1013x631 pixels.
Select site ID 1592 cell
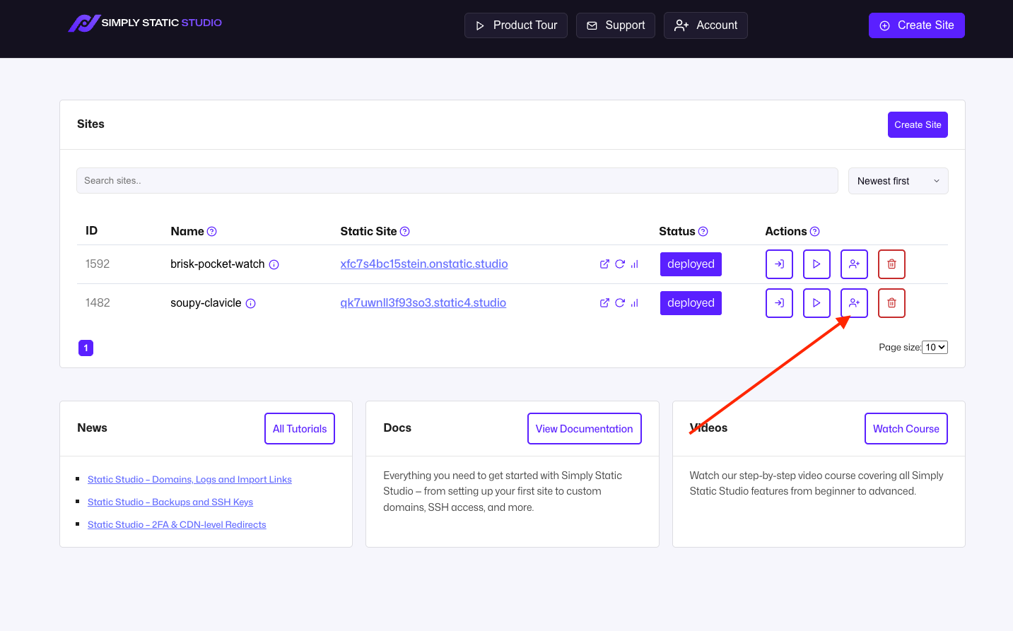click(x=98, y=264)
